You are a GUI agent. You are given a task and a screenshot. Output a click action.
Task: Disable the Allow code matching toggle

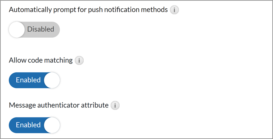(34, 80)
